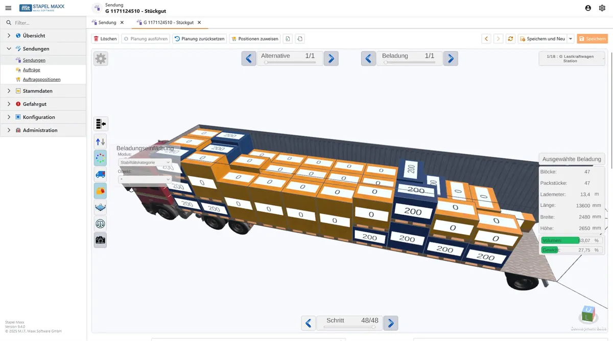Go to the next Beladung

tap(451, 58)
